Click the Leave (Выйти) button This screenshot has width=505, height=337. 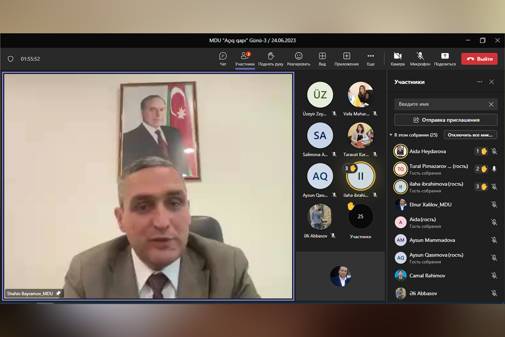(479, 59)
